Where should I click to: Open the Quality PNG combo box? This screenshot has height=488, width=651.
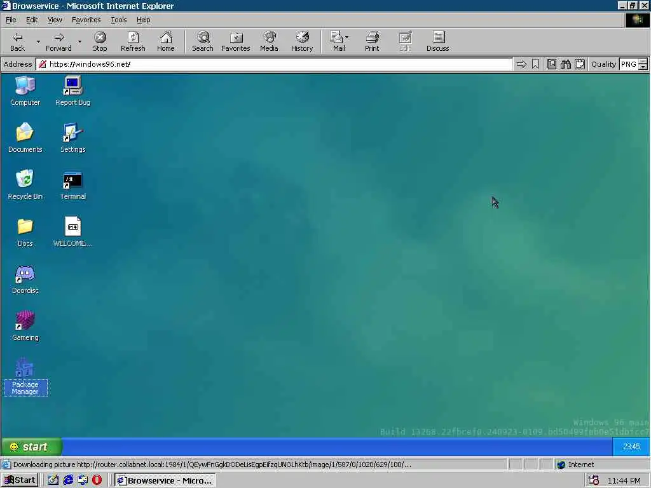pyautogui.click(x=633, y=64)
